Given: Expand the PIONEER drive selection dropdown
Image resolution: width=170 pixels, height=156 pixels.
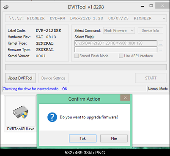Looking at the screenshot, I should point(164,18).
